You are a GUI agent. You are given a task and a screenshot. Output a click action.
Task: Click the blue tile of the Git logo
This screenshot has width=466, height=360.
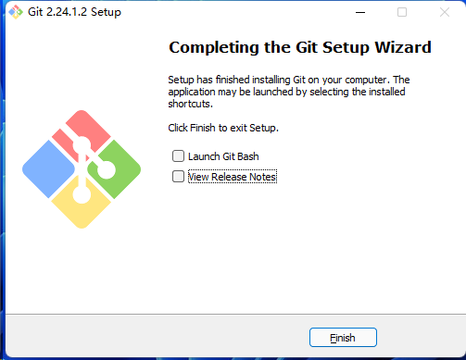48,169
